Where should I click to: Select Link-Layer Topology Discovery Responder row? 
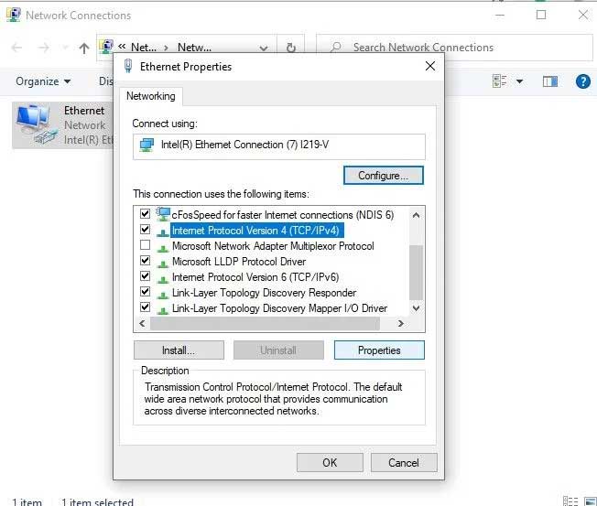[265, 293]
